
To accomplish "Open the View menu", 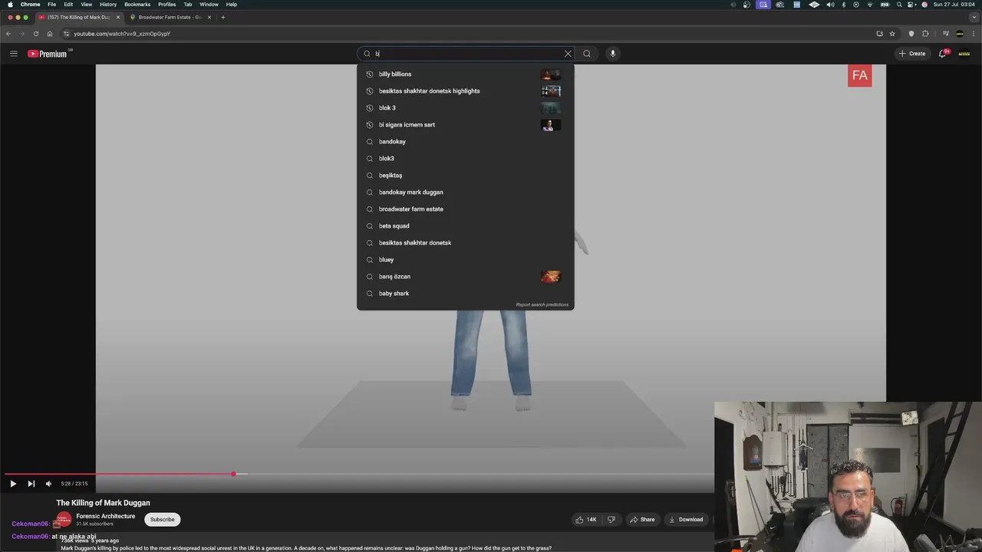I will point(87,5).
